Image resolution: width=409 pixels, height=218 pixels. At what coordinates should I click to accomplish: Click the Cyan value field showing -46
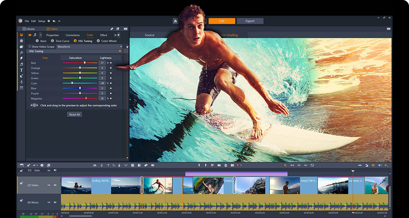pos(102,83)
